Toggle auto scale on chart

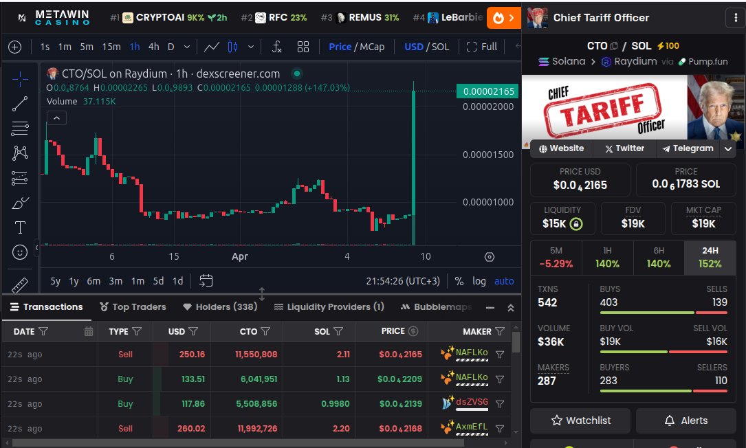point(504,281)
